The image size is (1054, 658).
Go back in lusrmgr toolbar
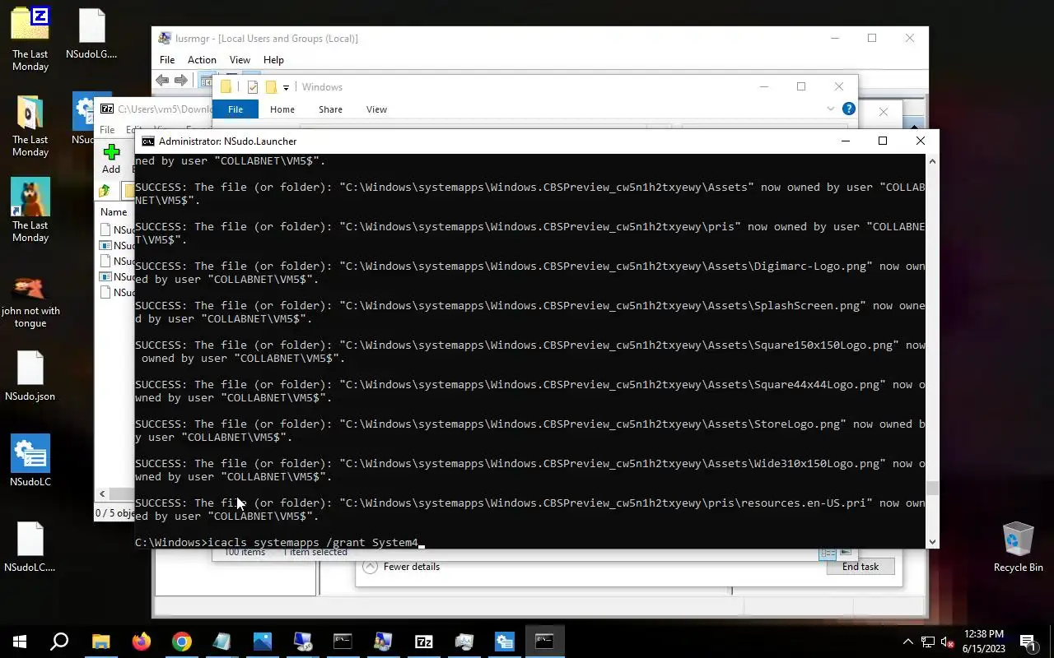[163, 80]
